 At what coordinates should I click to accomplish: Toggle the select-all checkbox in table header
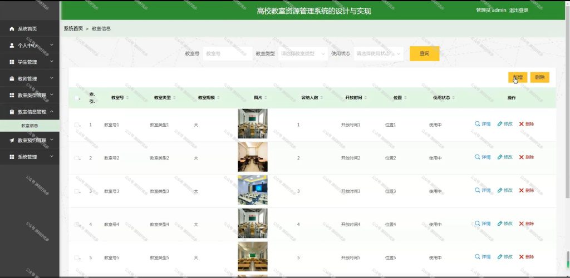[77, 98]
